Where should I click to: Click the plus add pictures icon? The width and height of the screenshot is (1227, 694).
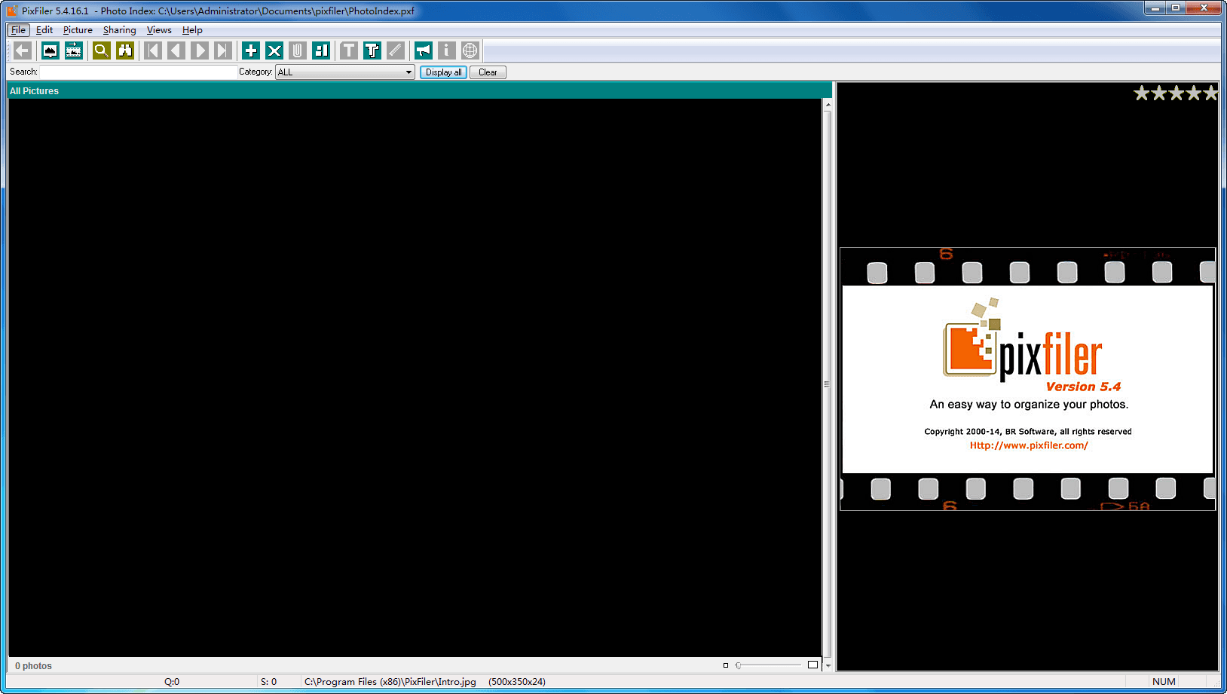pyautogui.click(x=251, y=50)
